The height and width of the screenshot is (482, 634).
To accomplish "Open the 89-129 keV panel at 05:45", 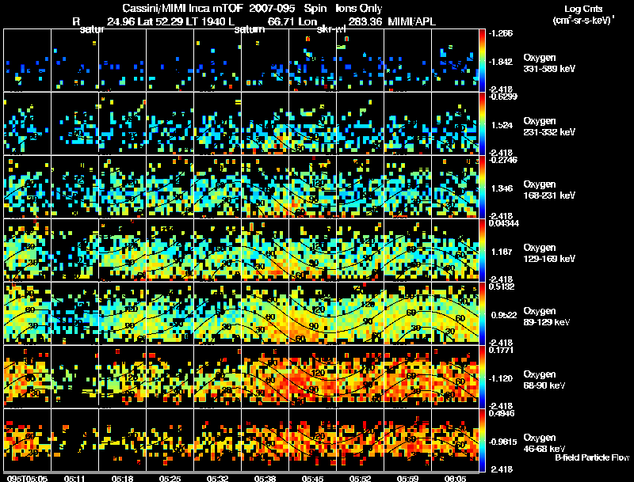I will (312, 313).
